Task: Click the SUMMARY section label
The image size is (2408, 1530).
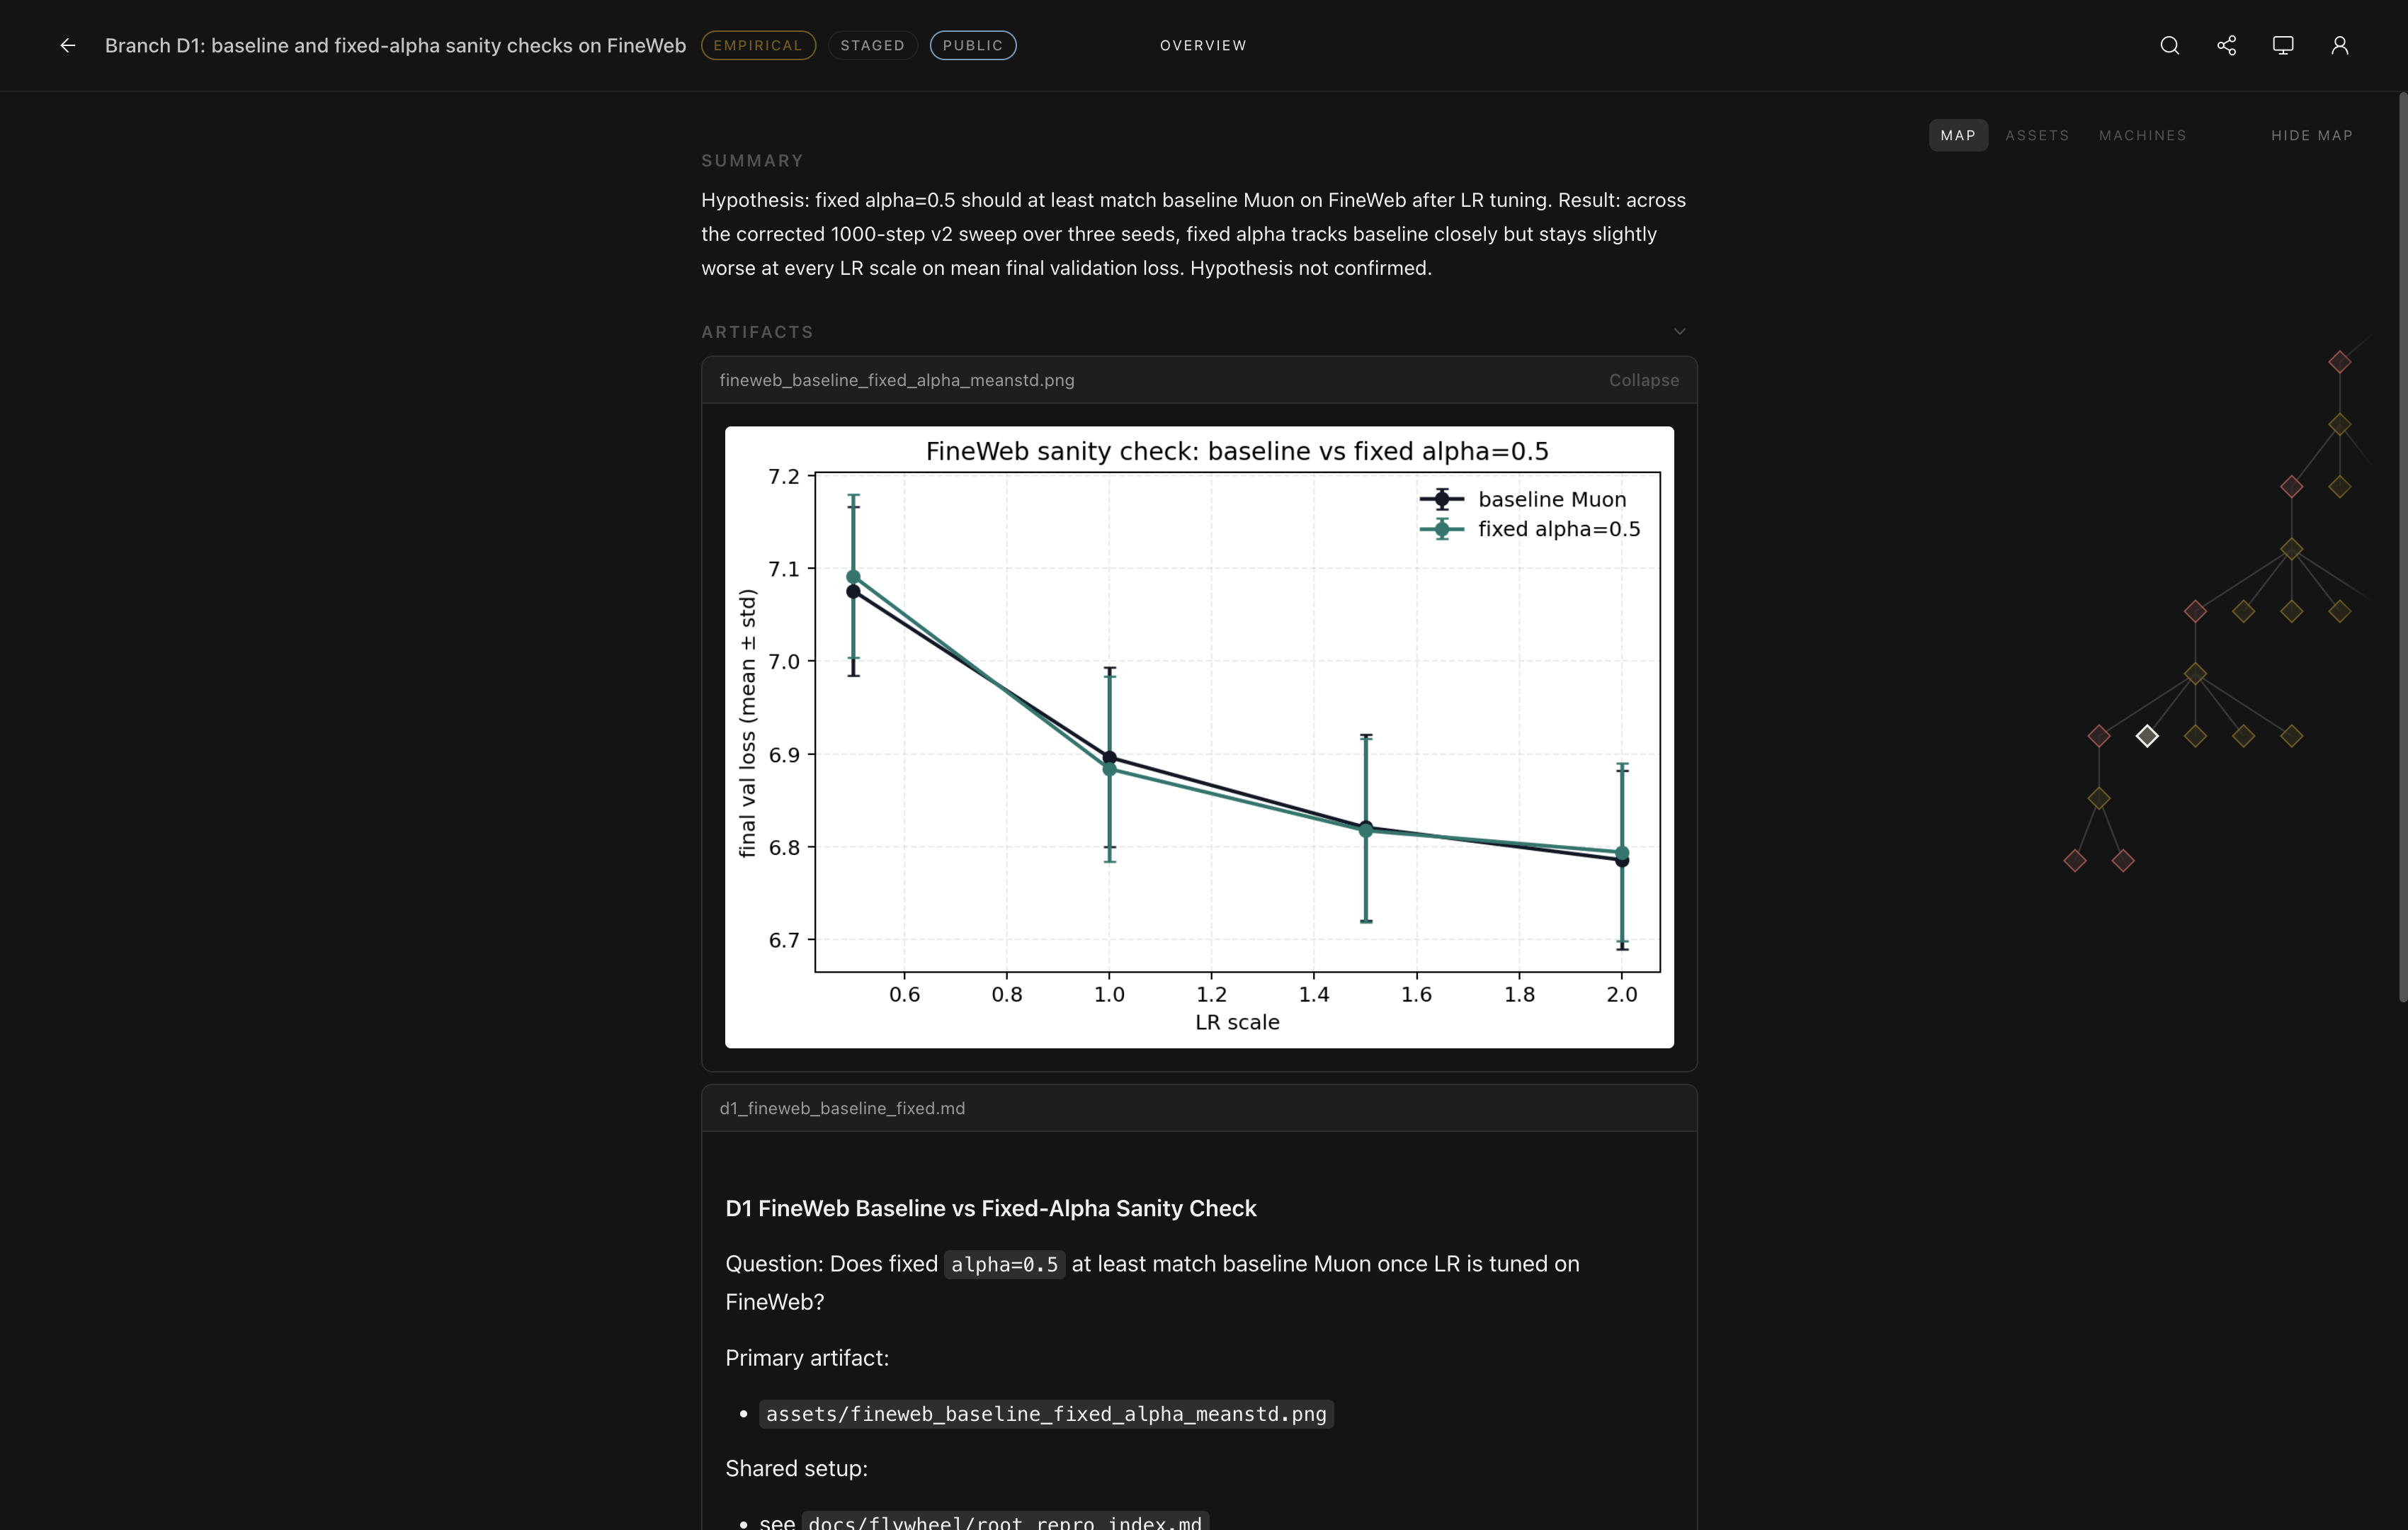Action: 752,161
